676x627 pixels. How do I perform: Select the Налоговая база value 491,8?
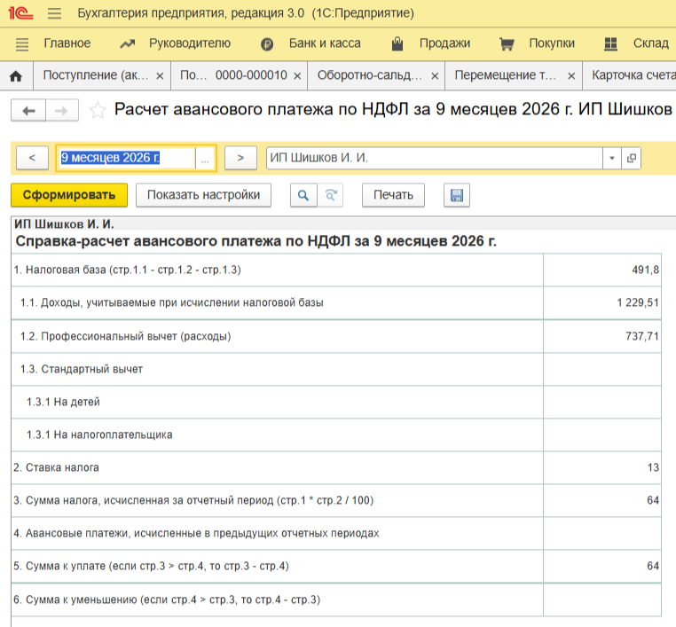645,270
